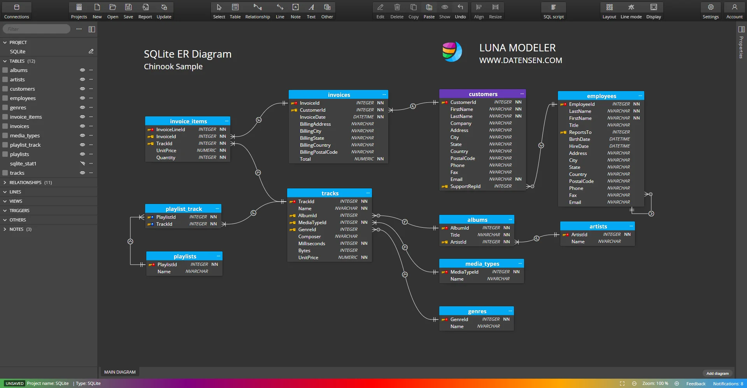Viewport: 747px width, 388px height.
Task: Open the vertical Properties panel tab
Action: point(741,47)
